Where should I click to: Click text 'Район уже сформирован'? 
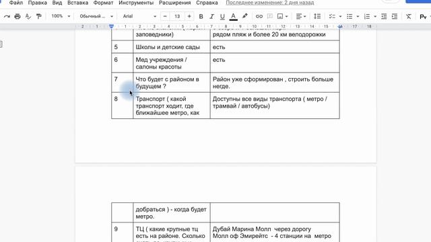[248, 79]
